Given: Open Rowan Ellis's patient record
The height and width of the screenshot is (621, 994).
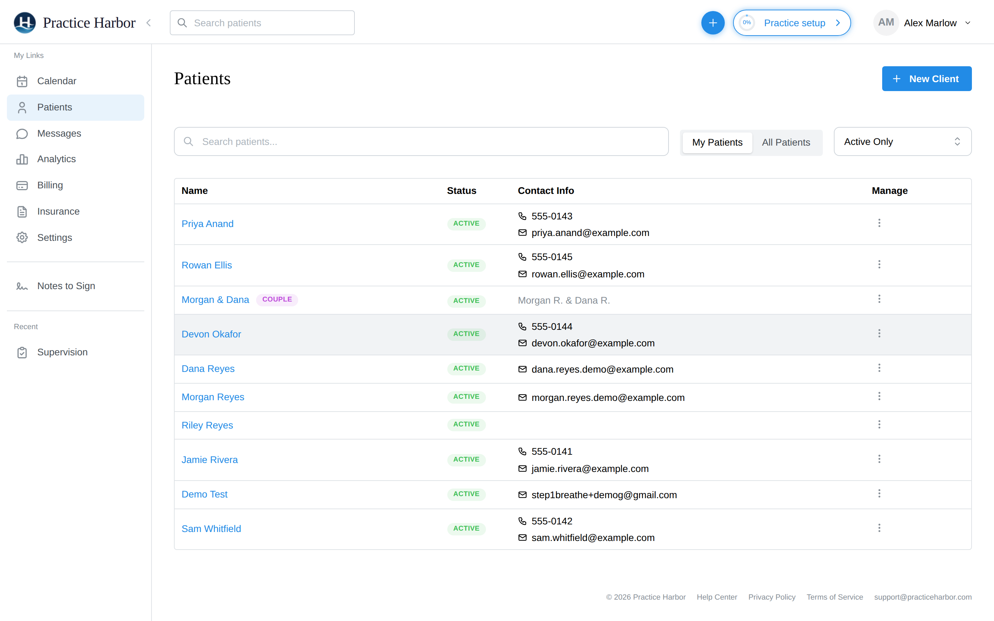Looking at the screenshot, I should [207, 265].
